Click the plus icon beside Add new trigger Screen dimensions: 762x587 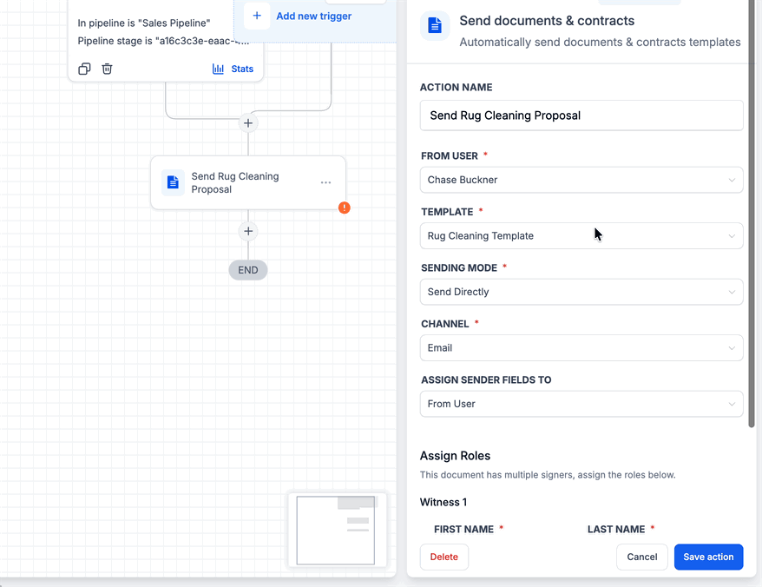tap(257, 16)
